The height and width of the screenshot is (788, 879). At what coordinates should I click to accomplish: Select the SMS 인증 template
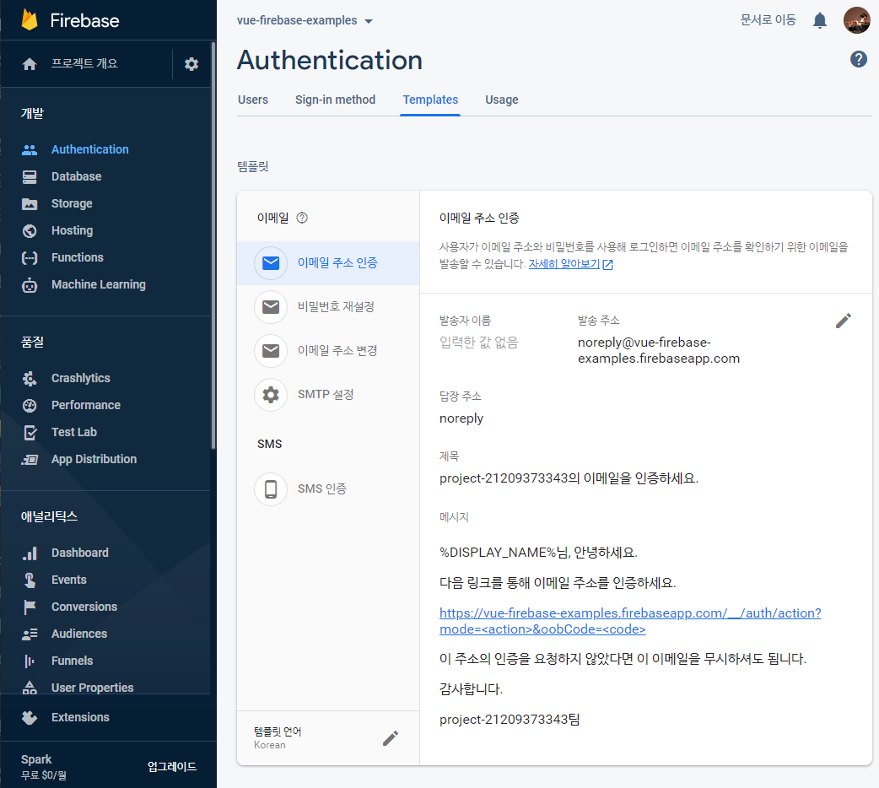click(x=328, y=489)
